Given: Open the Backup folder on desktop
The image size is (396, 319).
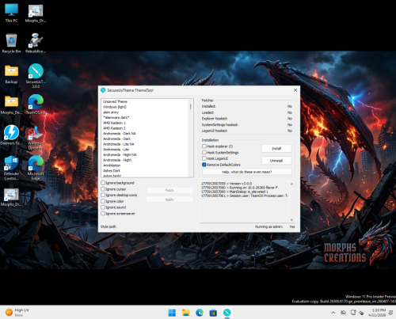Looking at the screenshot, I should (11, 74).
